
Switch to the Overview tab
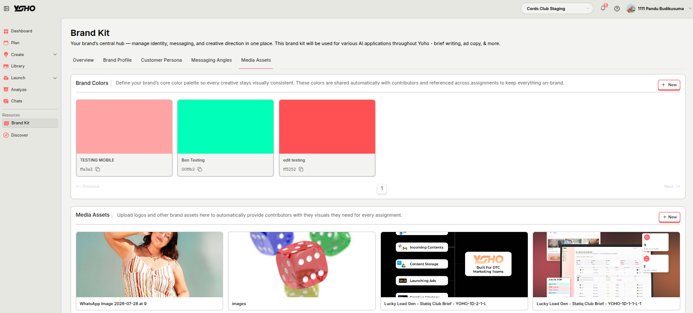(x=83, y=60)
